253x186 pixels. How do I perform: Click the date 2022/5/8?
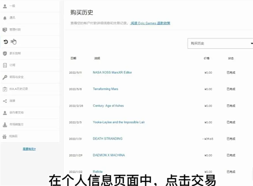(75, 89)
